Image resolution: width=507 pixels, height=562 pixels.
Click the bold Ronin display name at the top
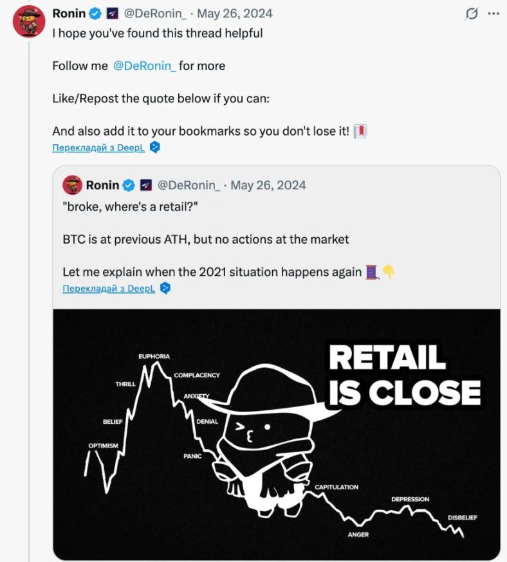tap(69, 14)
